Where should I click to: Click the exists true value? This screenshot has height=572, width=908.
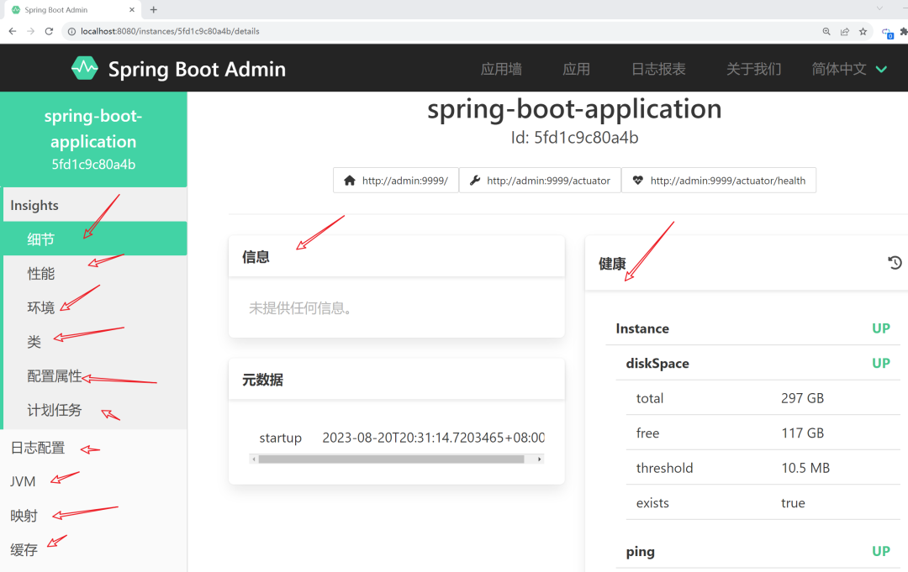(x=793, y=503)
